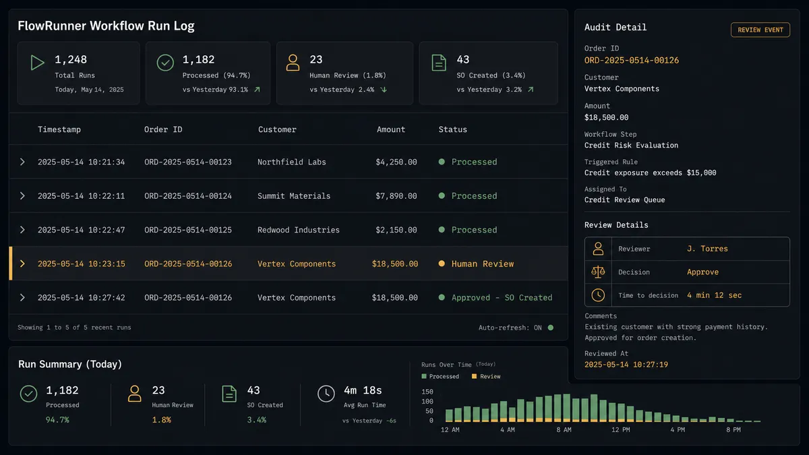Click the Today, May 14, 2025 date text
This screenshot has width=809, height=455.
point(89,90)
